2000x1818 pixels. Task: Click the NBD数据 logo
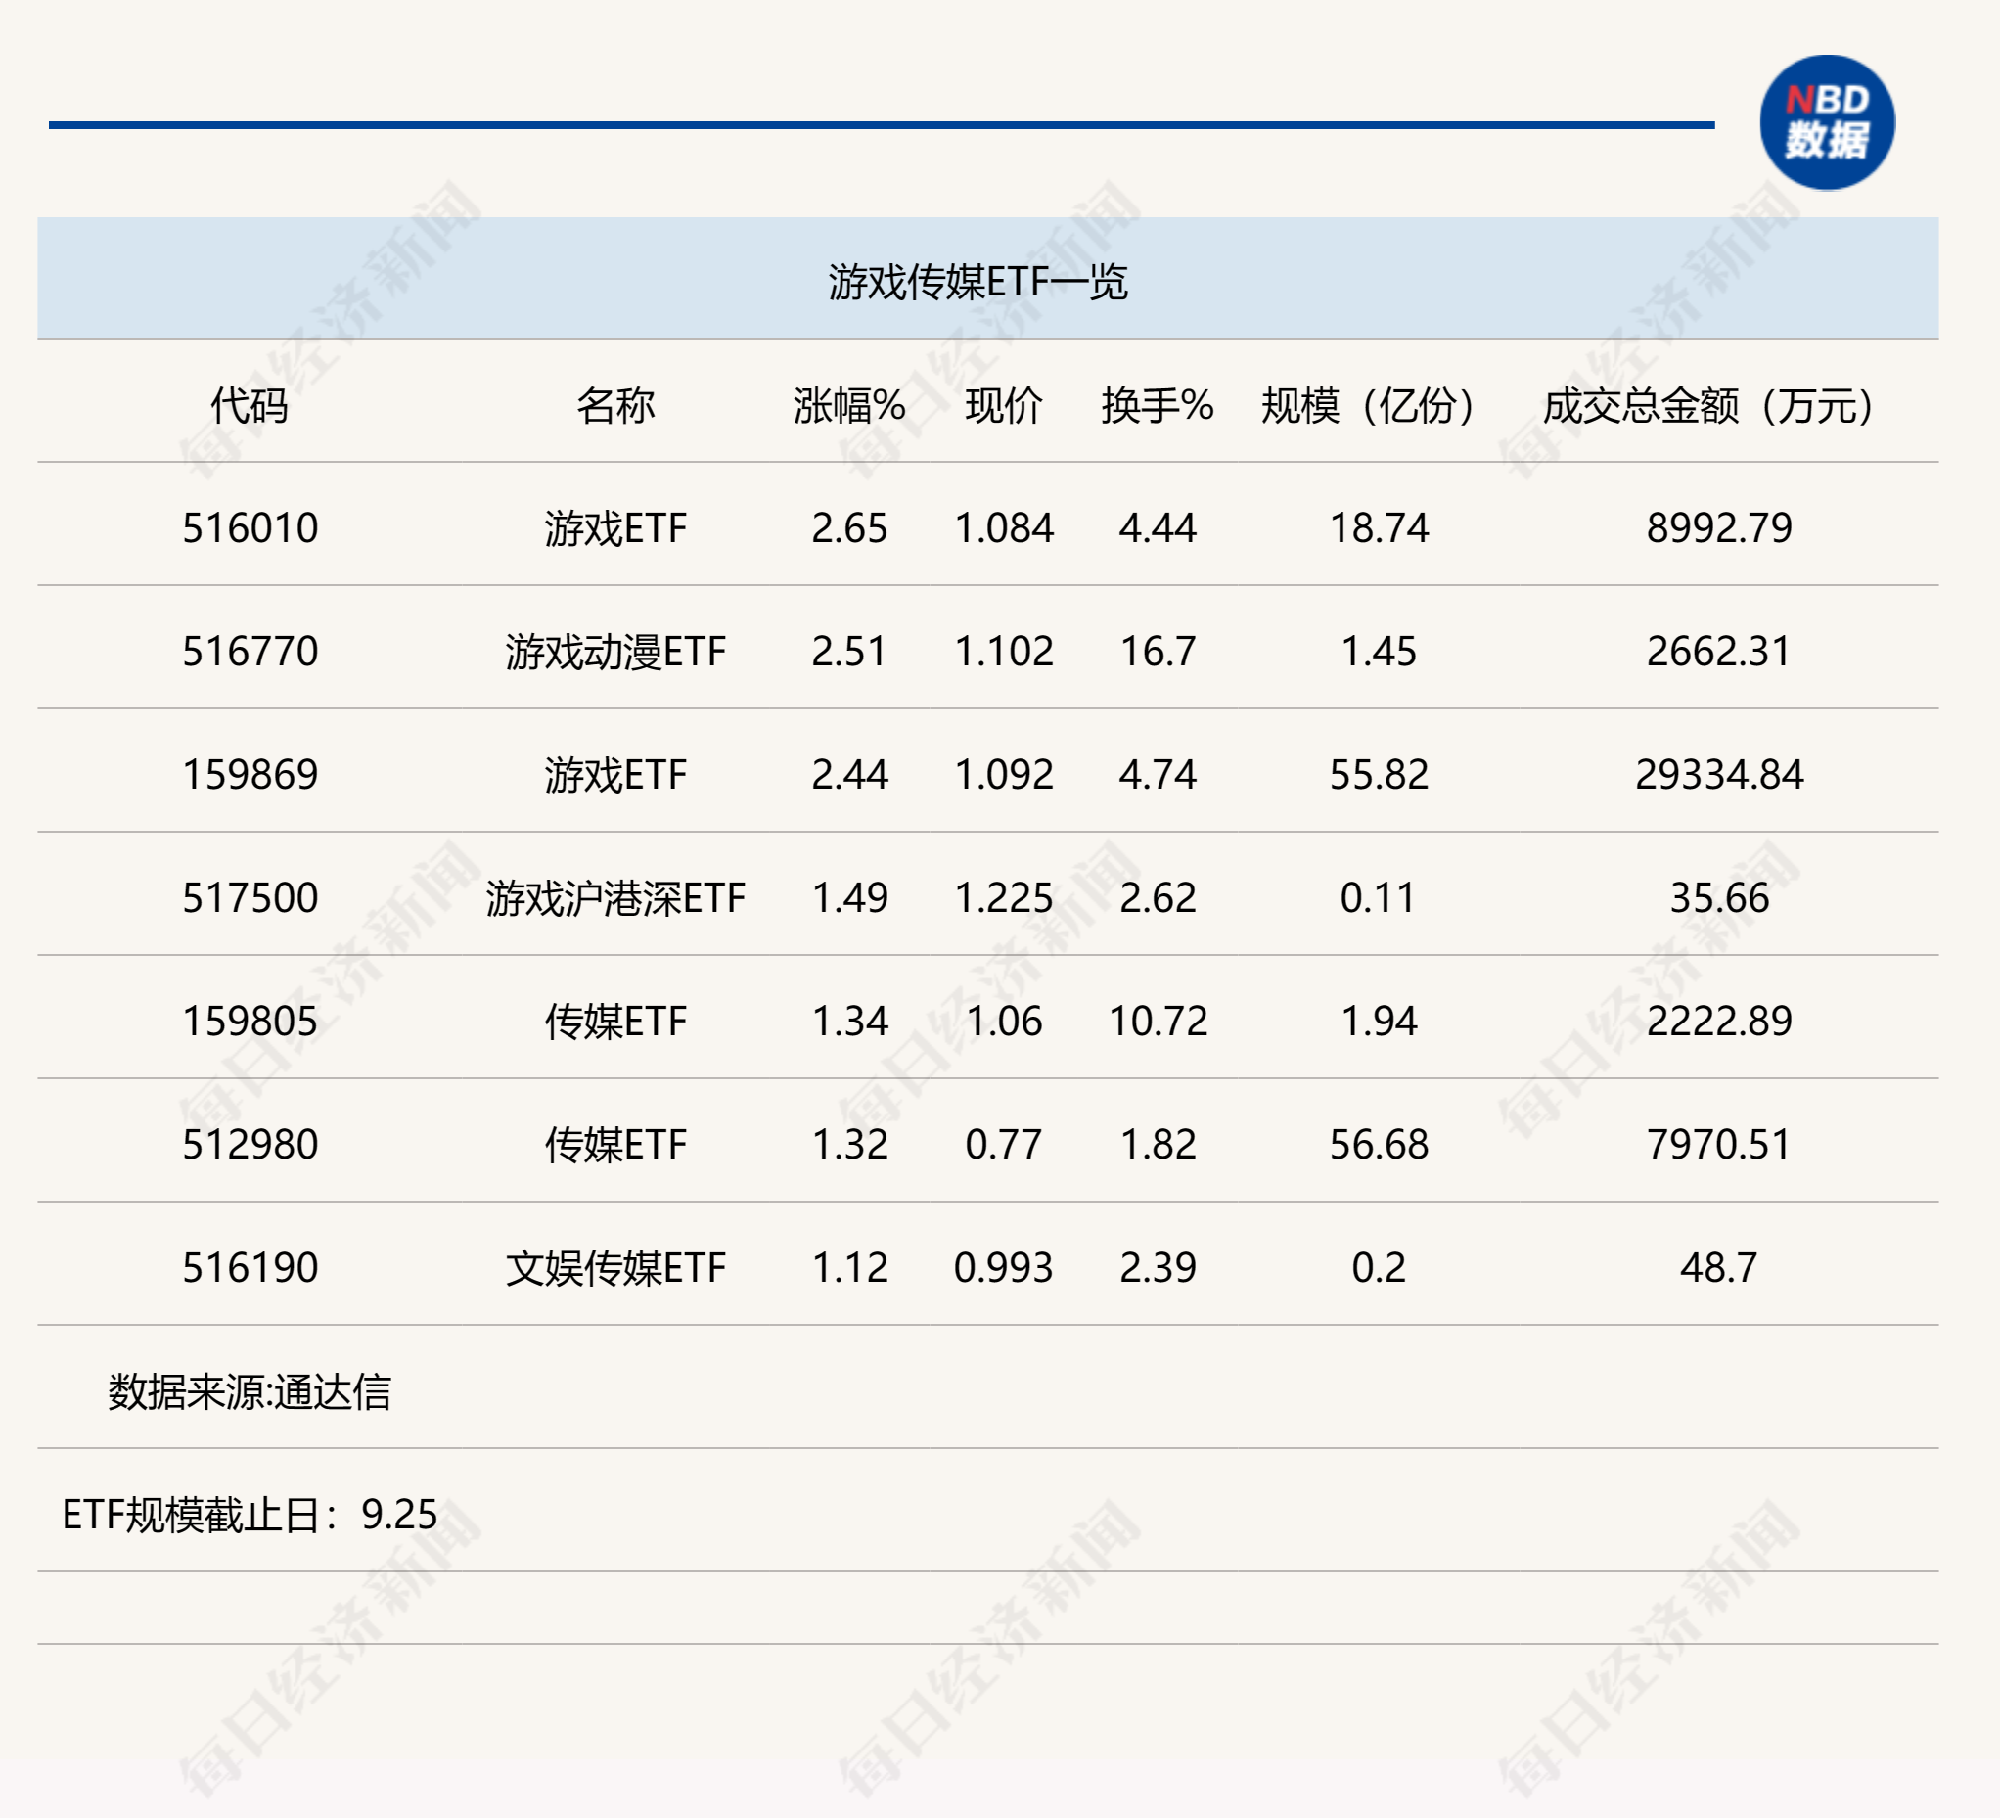point(1827,122)
